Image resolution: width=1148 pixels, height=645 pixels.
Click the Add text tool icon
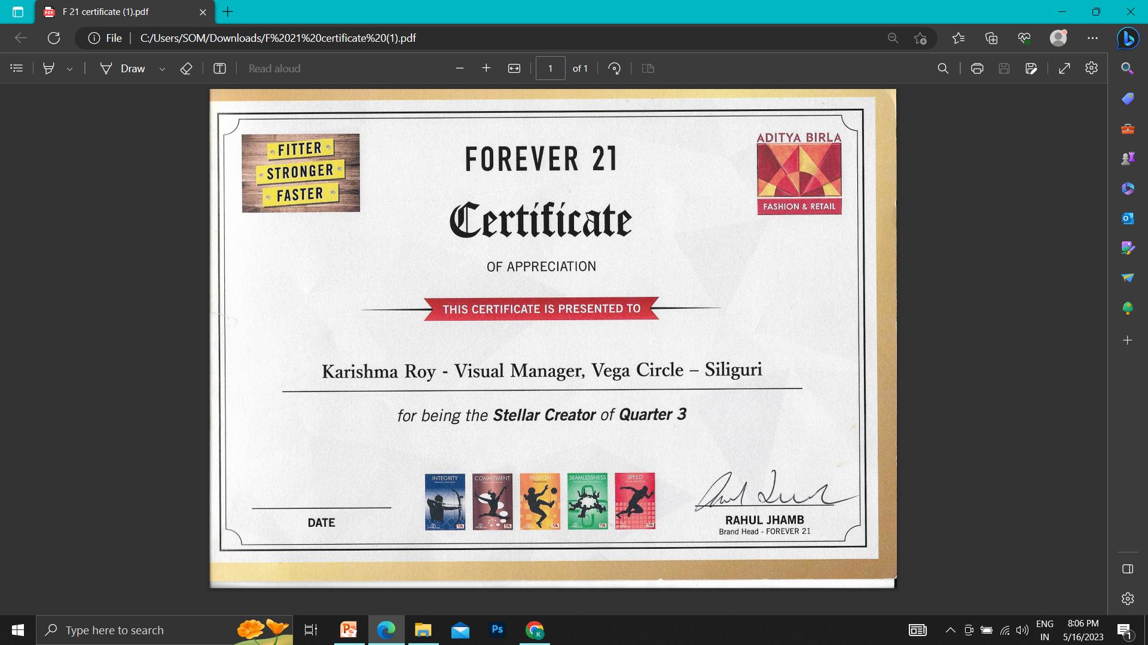[x=219, y=69]
